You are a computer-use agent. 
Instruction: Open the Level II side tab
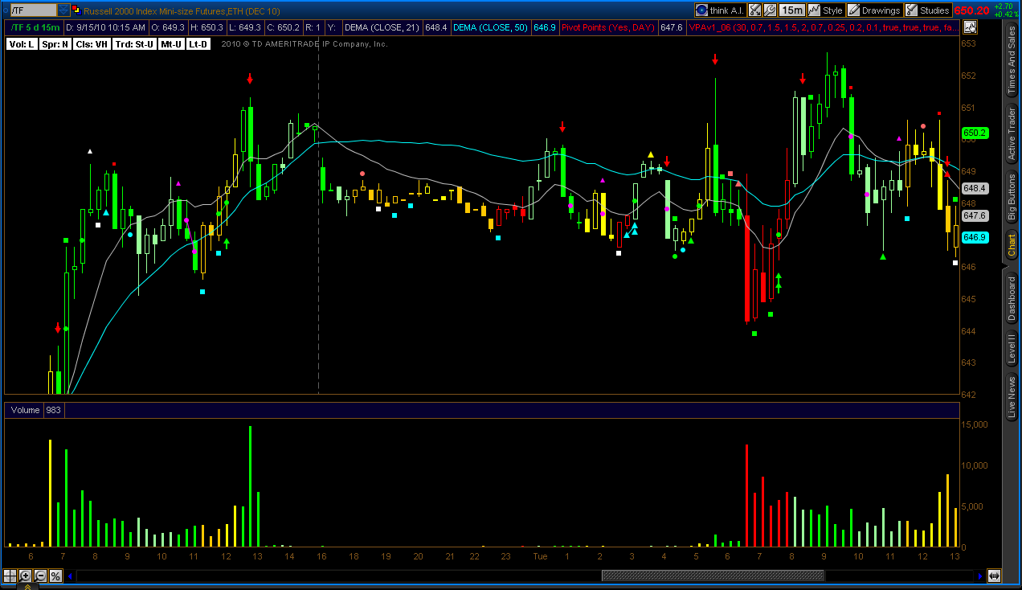pyautogui.click(x=1012, y=349)
